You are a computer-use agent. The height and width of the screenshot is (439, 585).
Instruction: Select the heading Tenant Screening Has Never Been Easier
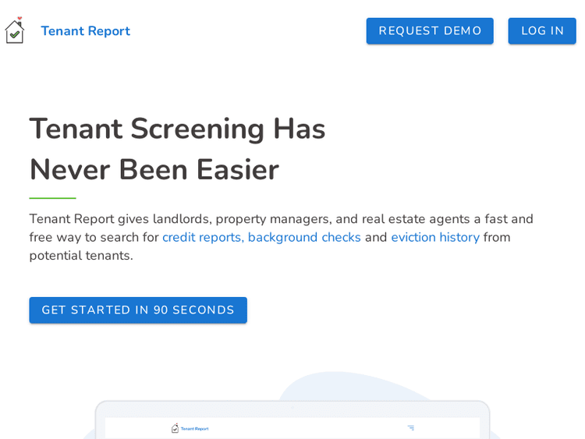tap(177, 149)
